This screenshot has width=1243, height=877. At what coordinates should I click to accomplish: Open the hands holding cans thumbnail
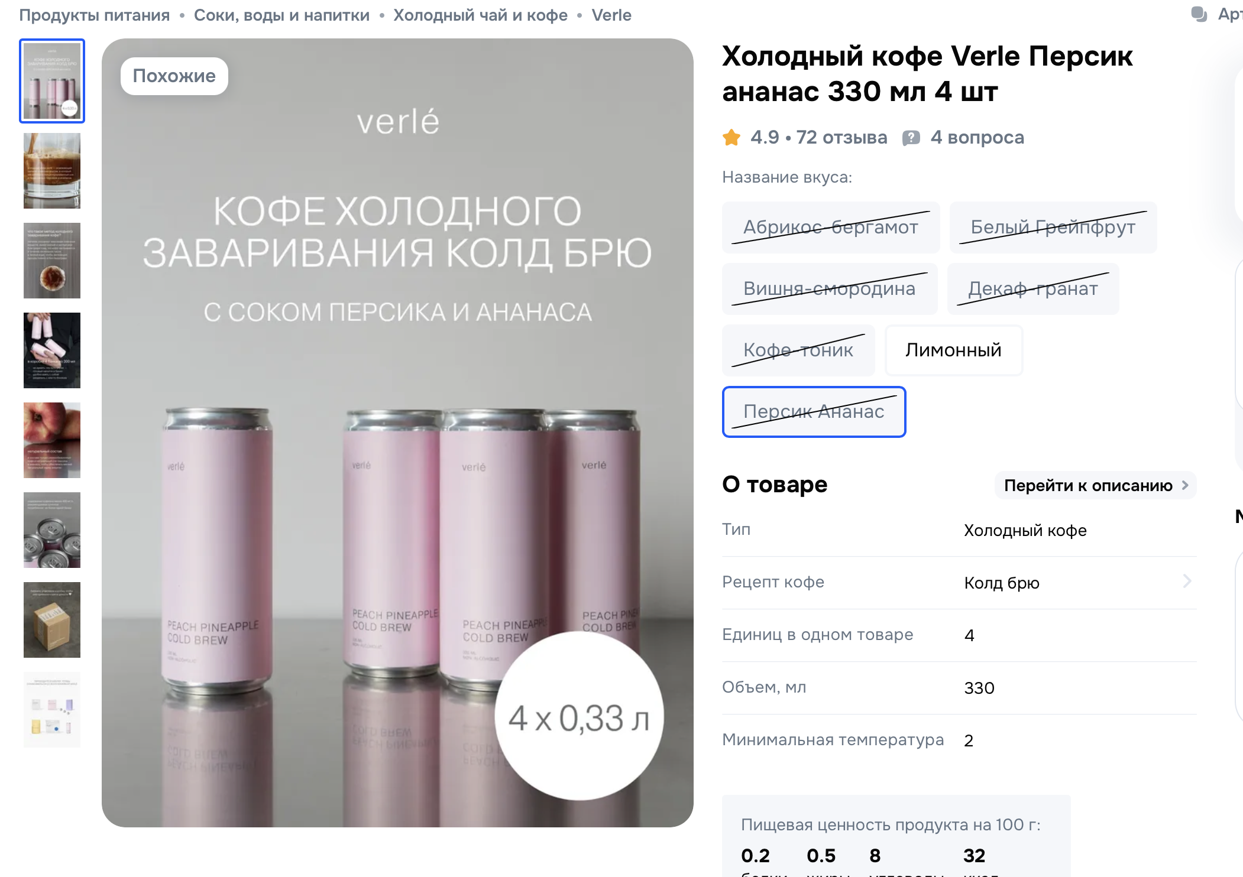click(52, 350)
